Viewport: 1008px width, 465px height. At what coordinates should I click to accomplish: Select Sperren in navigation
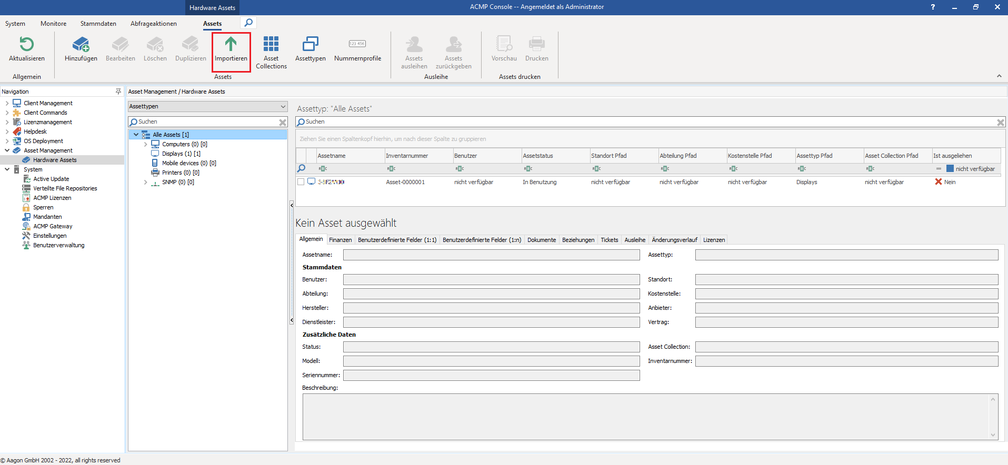(x=43, y=207)
